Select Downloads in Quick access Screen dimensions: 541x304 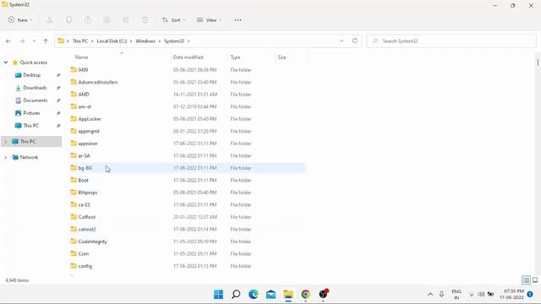point(35,88)
